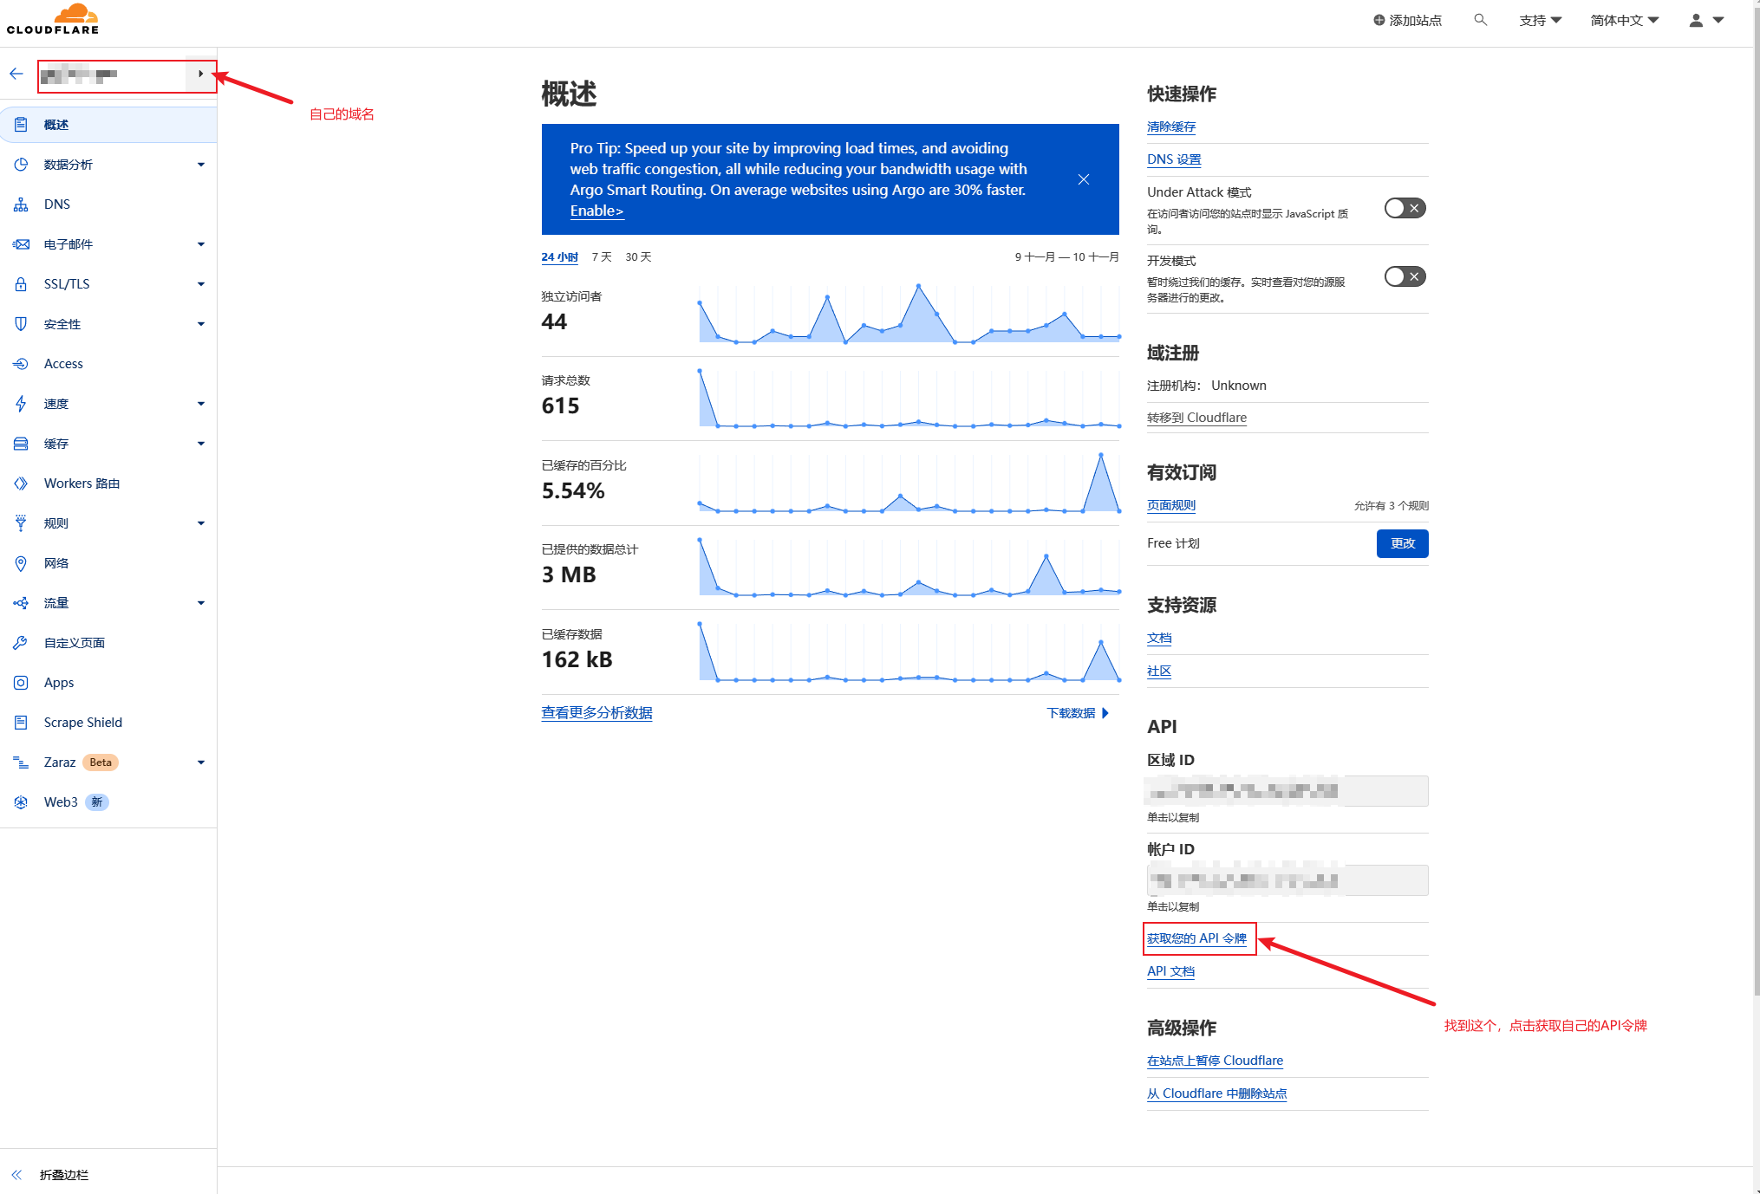Click the DNS sidebar icon
The width and height of the screenshot is (1760, 1194).
click(x=21, y=204)
